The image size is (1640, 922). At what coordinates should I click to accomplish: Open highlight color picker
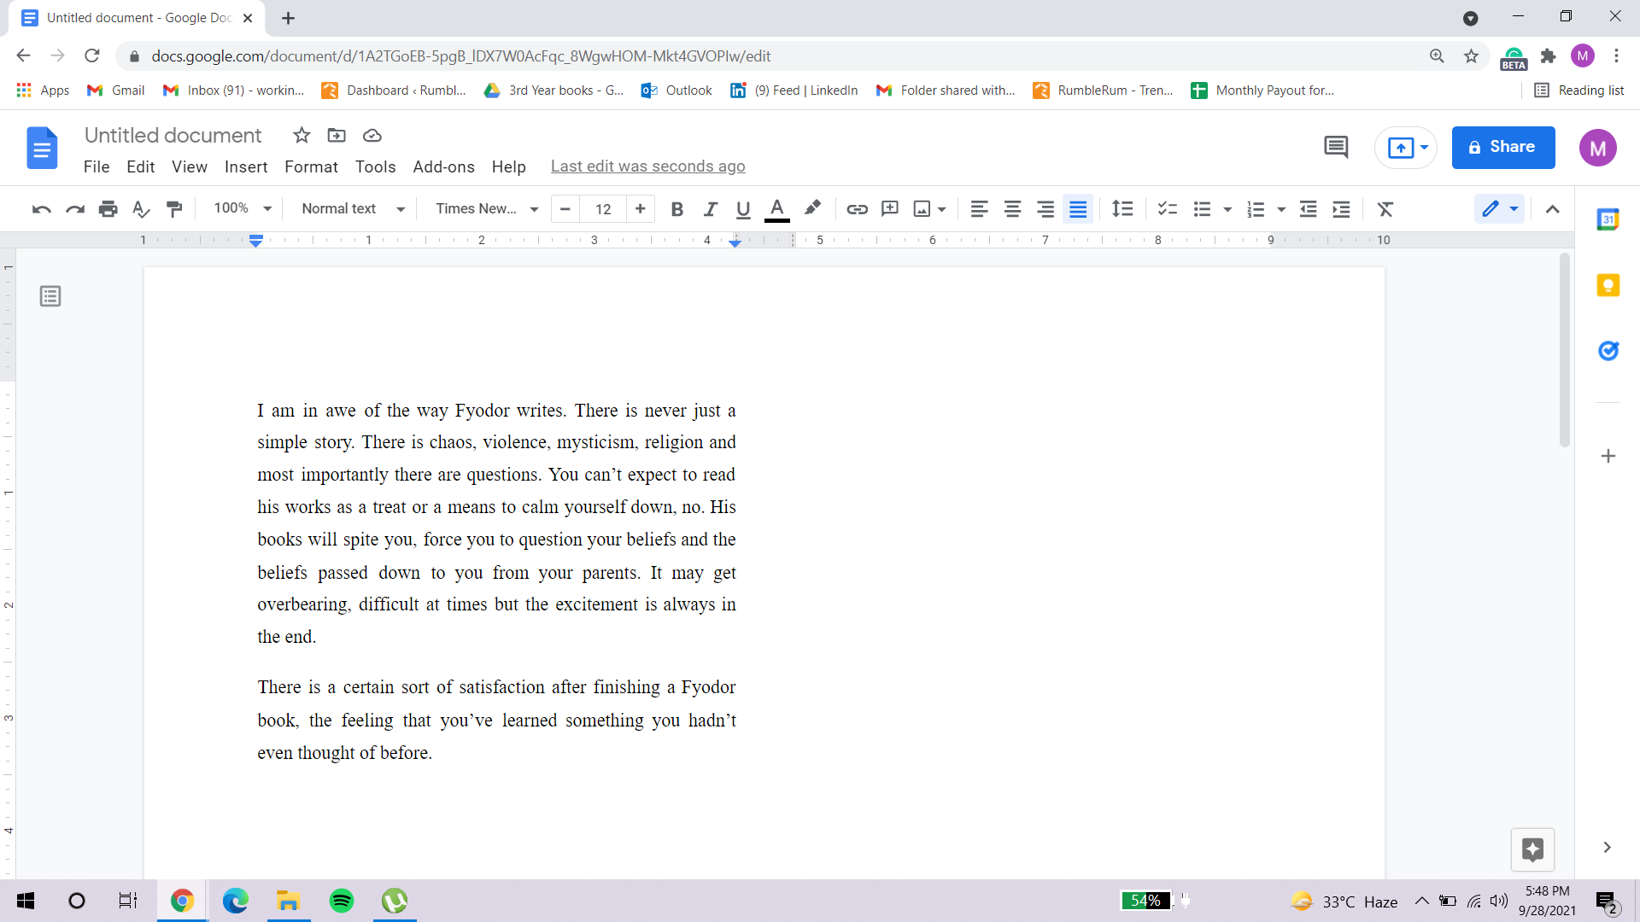click(x=812, y=209)
